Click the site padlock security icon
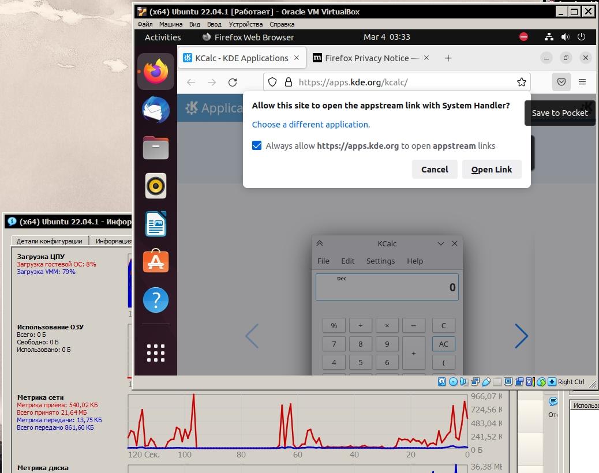The height and width of the screenshot is (473, 599). click(x=289, y=82)
